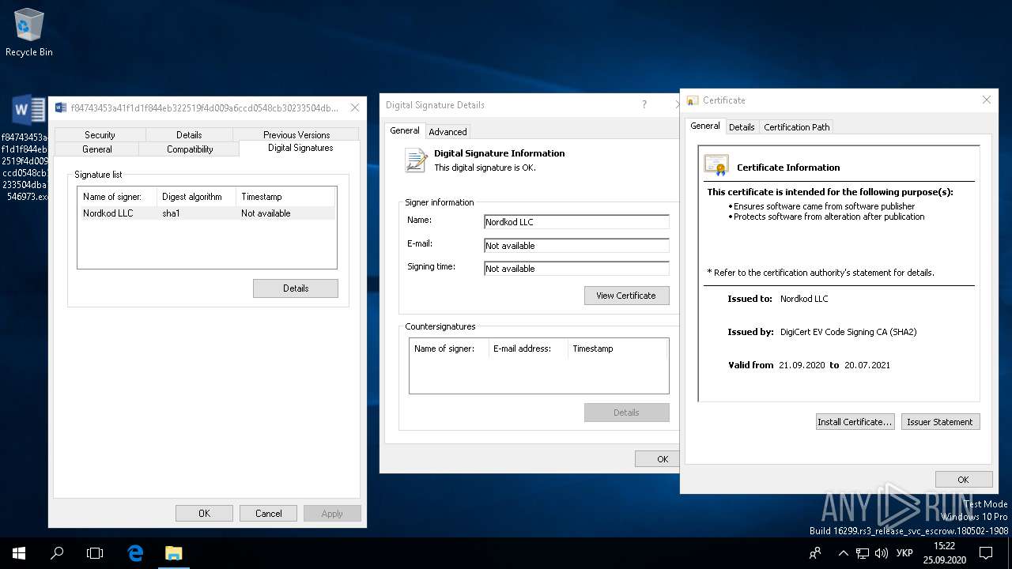The image size is (1012, 569).
Task: Open File Explorer from taskbar
Action: click(x=173, y=553)
